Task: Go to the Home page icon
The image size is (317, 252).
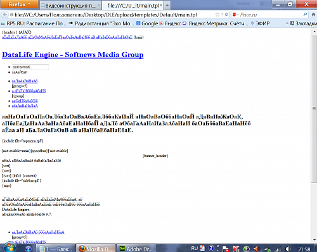Action: pyautogui.click(x=313, y=15)
